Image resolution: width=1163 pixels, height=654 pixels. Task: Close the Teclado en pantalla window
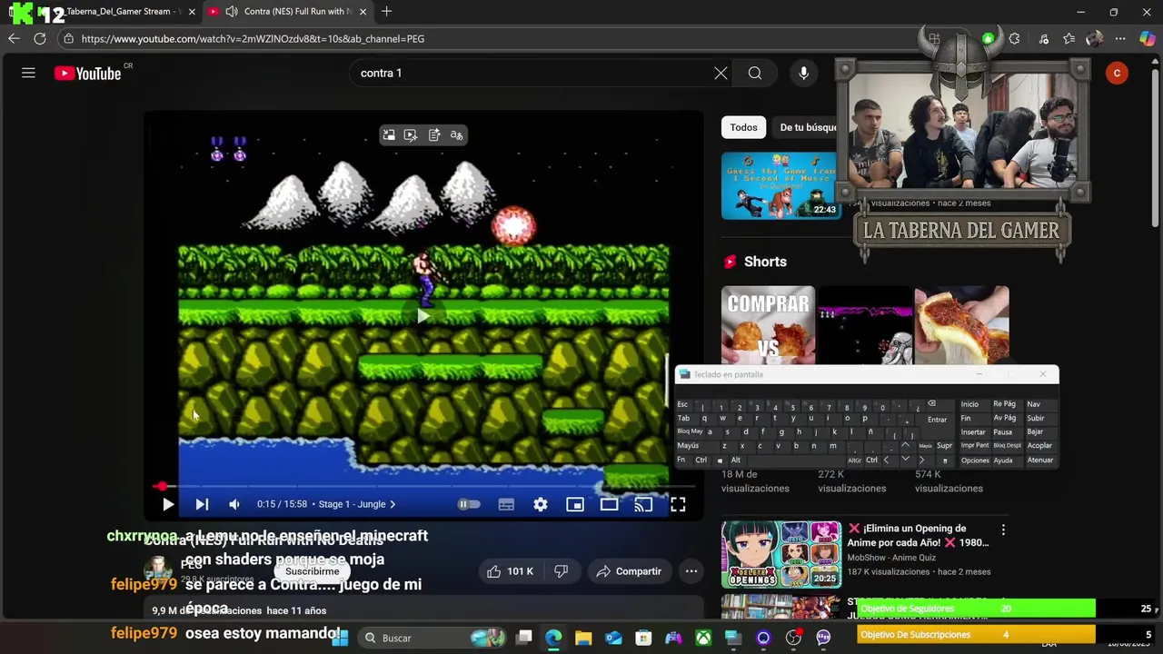pyautogui.click(x=1043, y=374)
